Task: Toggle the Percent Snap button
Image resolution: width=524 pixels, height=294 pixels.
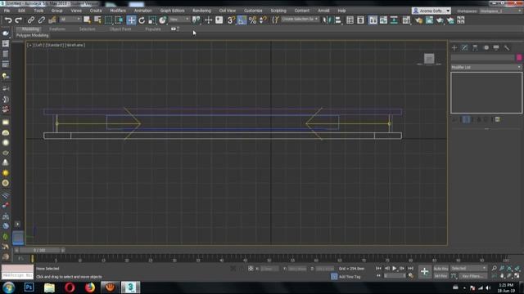Action: 252,20
